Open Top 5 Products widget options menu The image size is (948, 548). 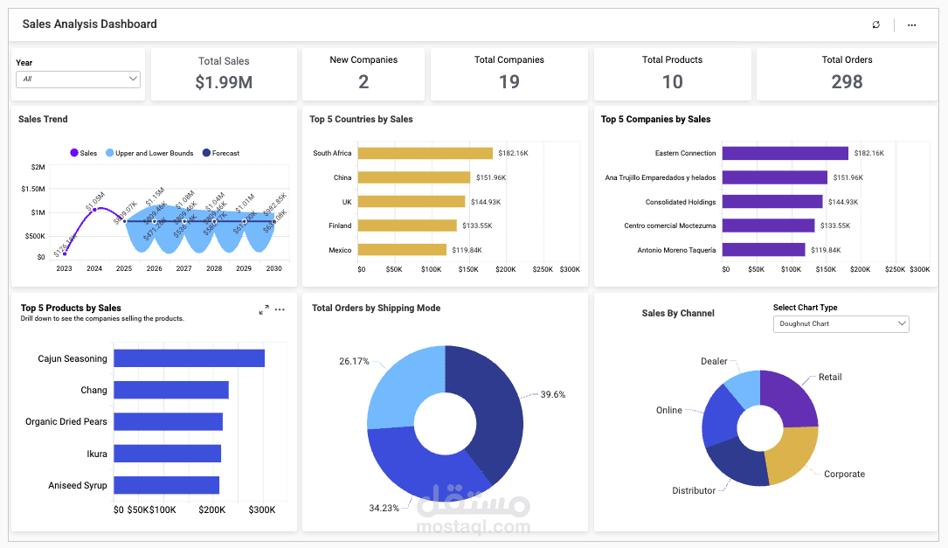point(280,309)
